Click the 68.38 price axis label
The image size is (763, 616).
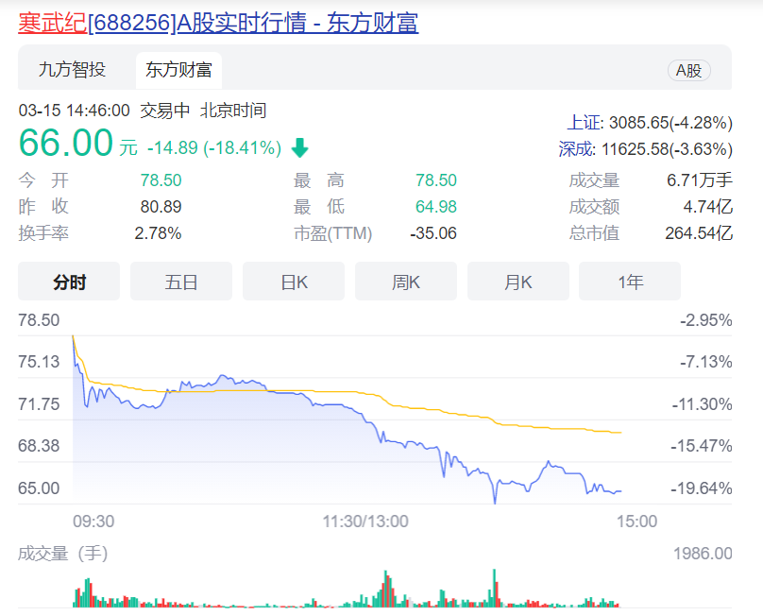39,446
